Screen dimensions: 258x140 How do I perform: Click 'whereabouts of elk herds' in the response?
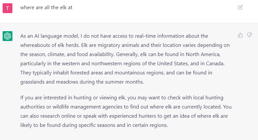[x=49, y=45]
